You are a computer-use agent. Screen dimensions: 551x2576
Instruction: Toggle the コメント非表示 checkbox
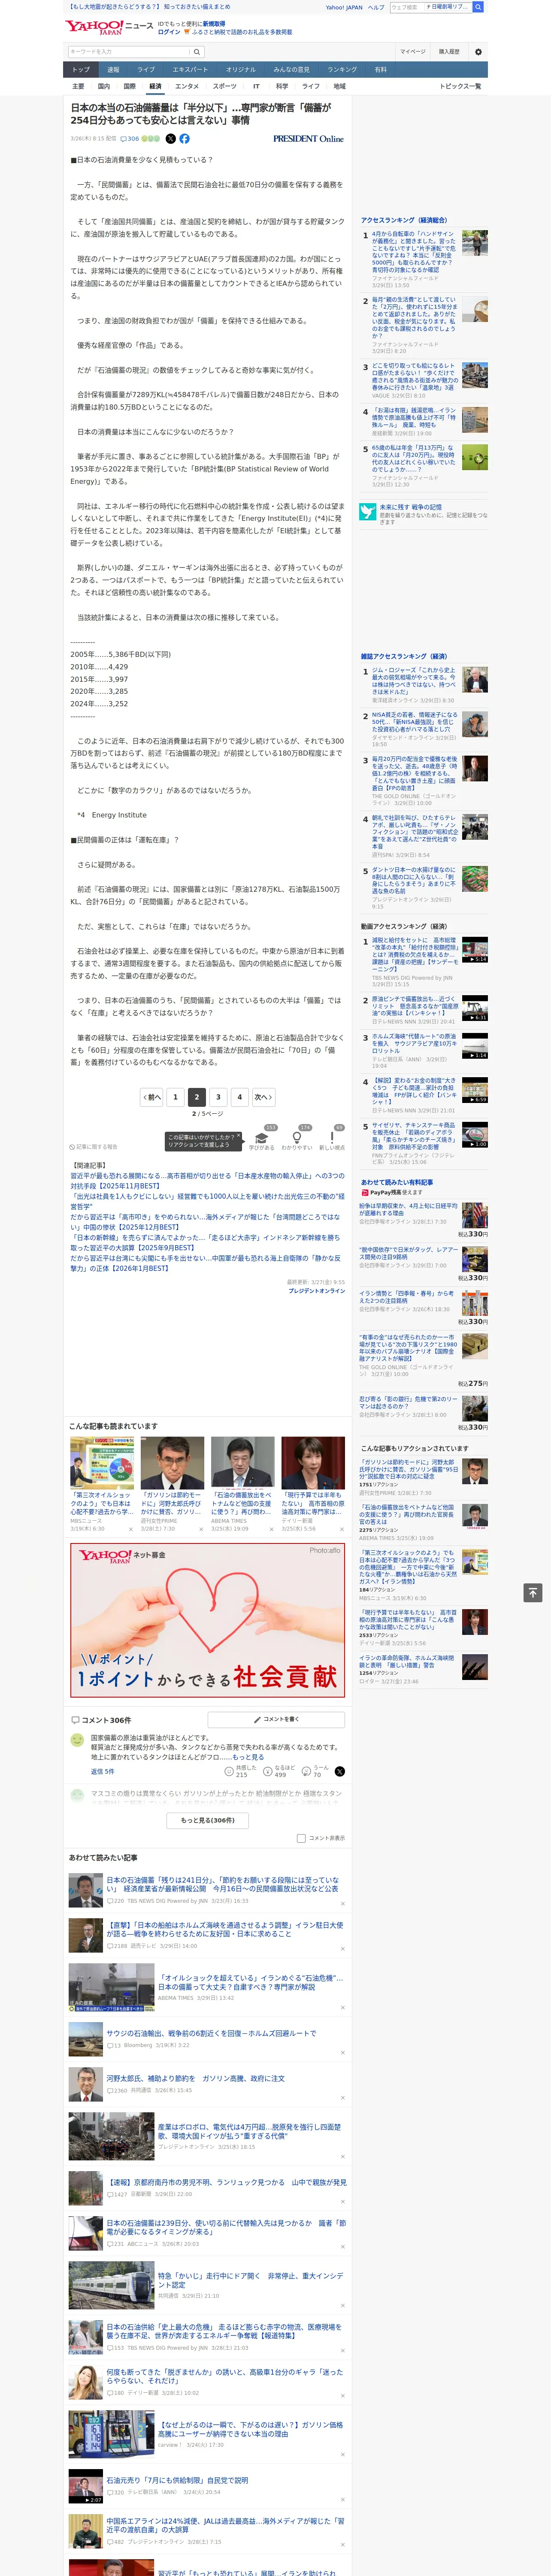click(x=301, y=1838)
